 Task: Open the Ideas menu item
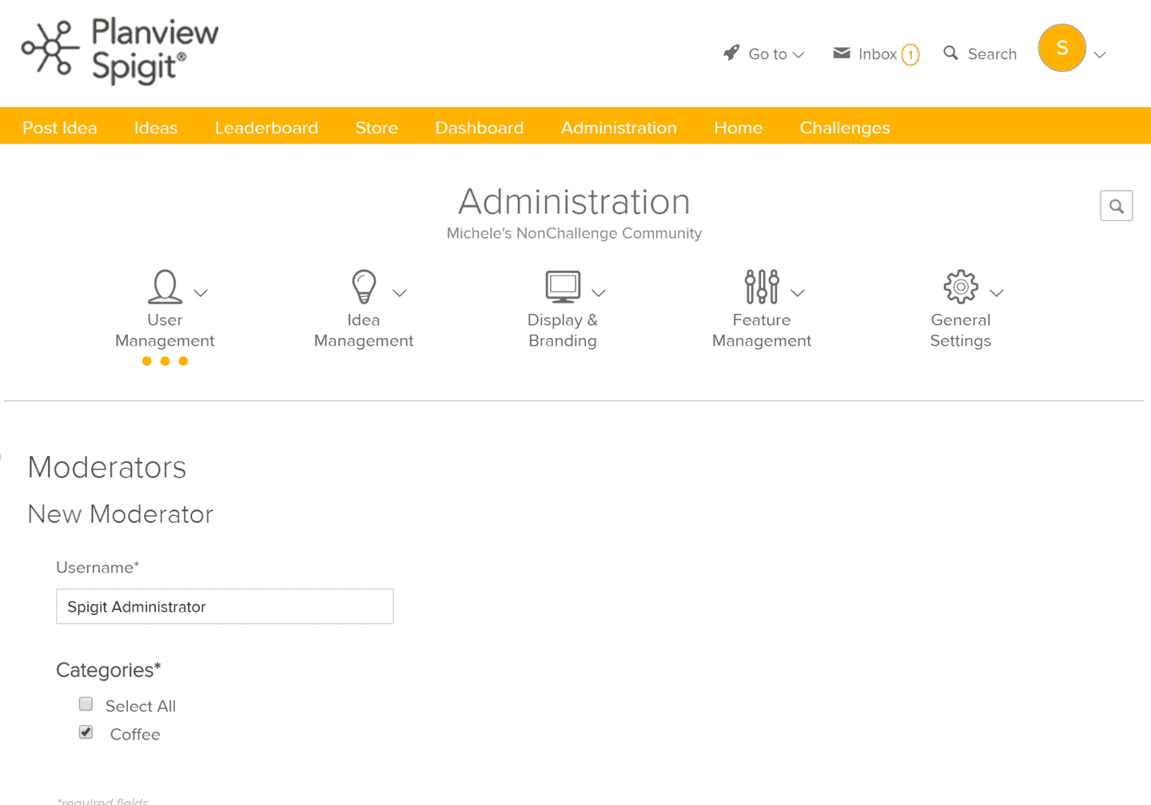coord(156,128)
